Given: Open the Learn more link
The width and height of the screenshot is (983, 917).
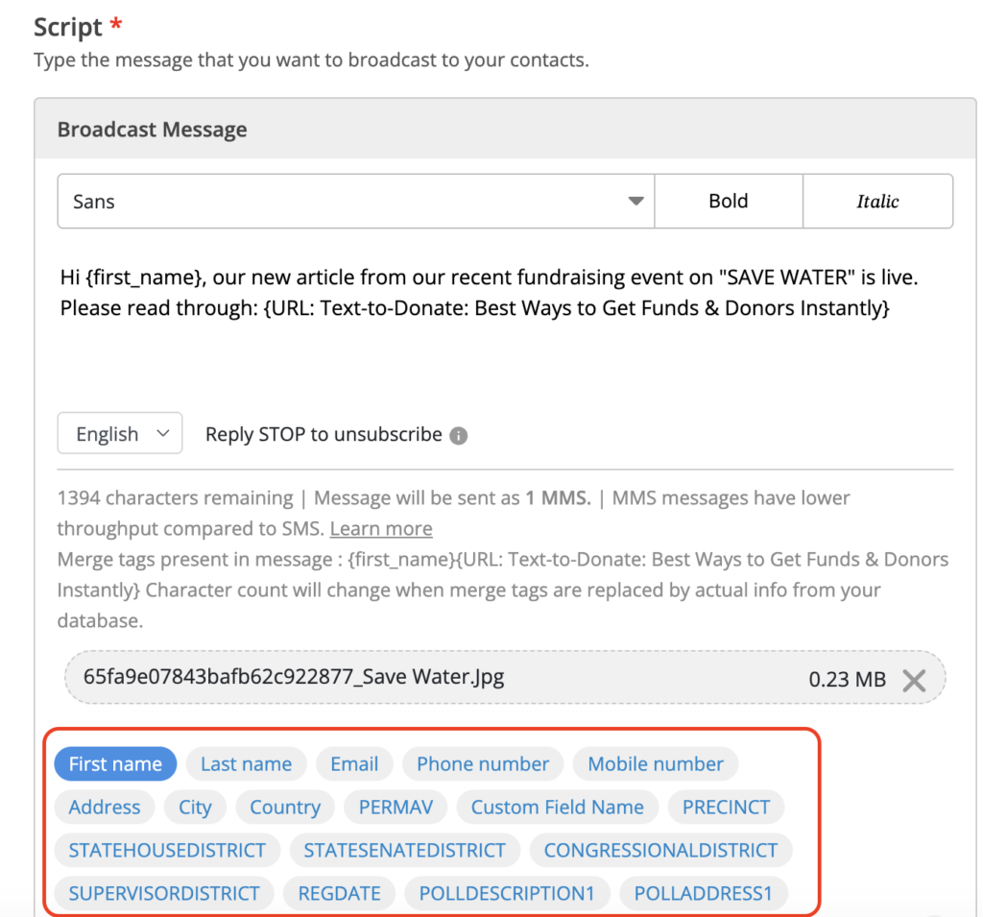Looking at the screenshot, I should coord(381,529).
